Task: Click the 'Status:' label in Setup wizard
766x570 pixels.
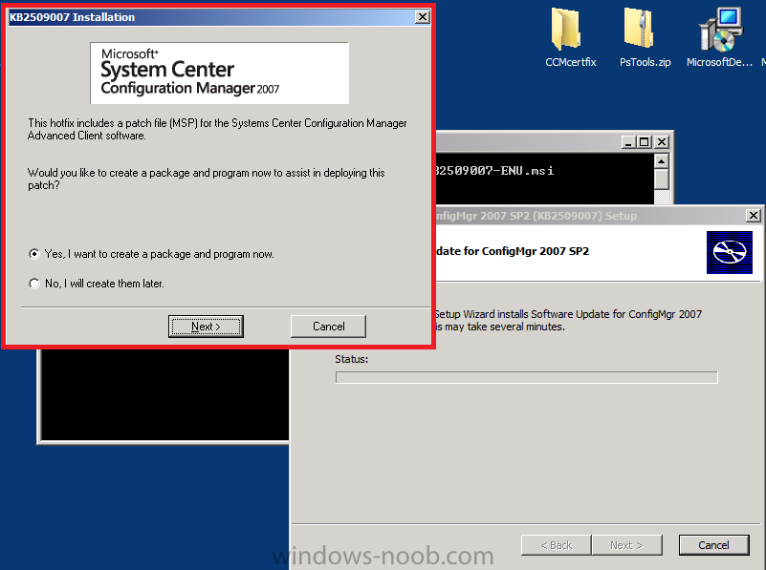Action: (351, 359)
